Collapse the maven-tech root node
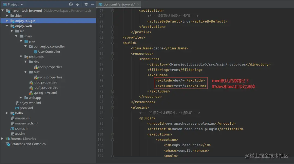This screenshot has width=294, height=164. [x=3, y=11]
